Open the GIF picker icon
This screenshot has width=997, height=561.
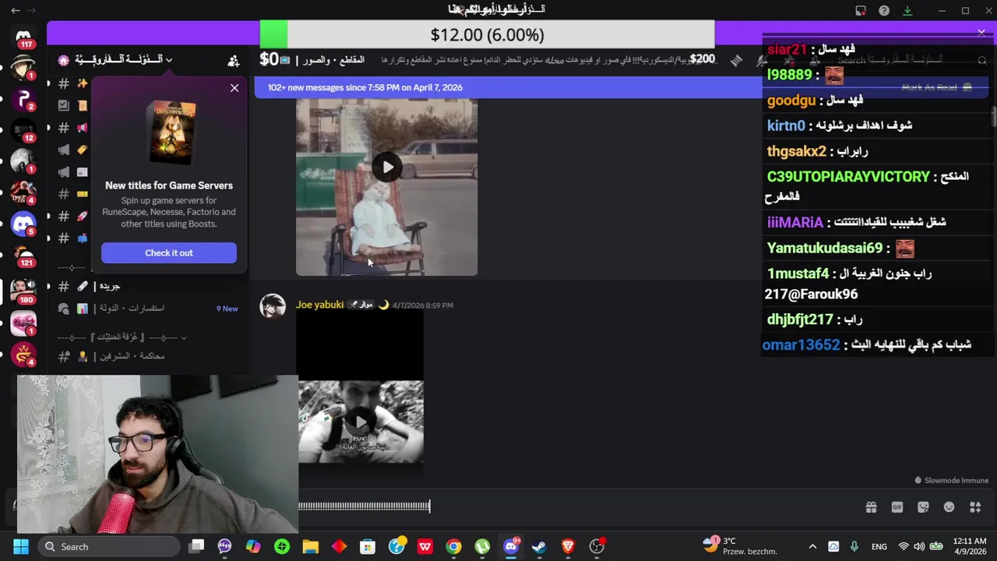coord(897,507)
